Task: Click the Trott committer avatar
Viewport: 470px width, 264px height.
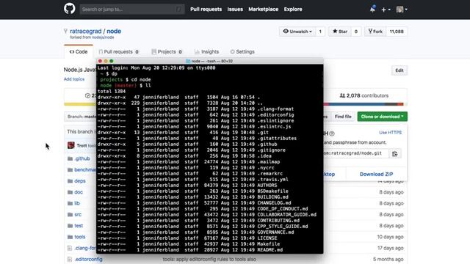Action: [71, 145]
